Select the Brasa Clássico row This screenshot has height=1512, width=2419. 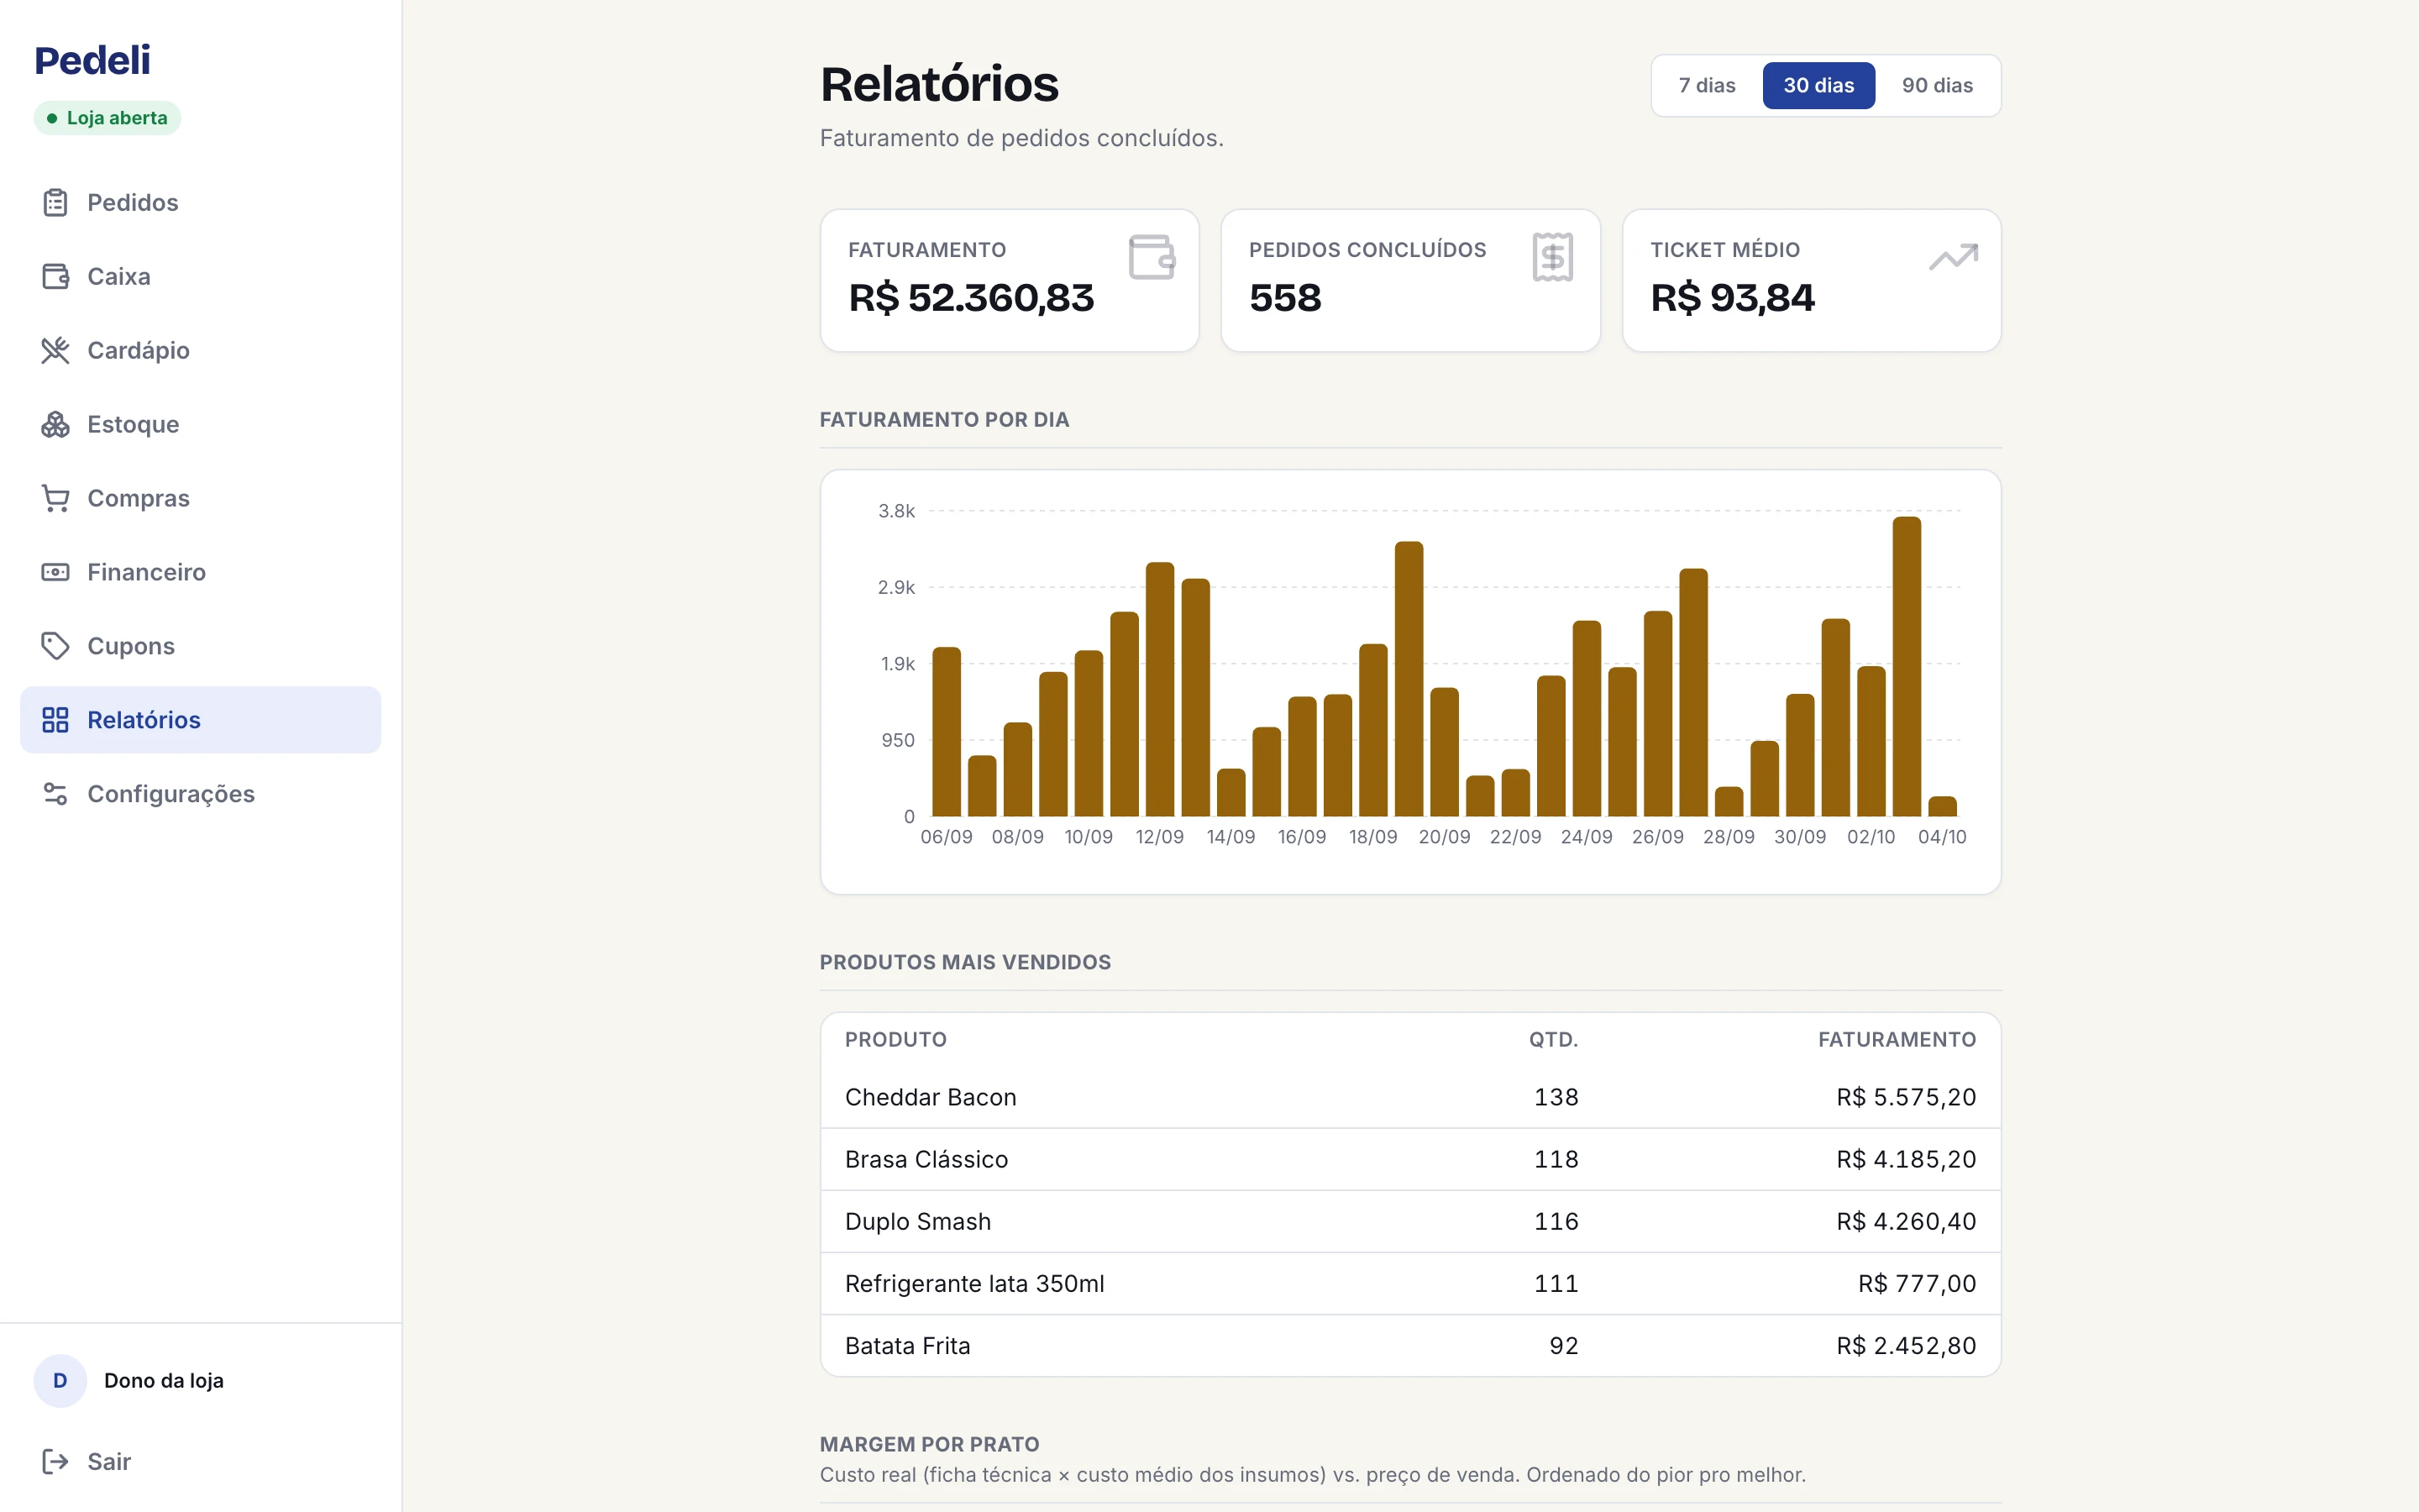(1410, 1159)
